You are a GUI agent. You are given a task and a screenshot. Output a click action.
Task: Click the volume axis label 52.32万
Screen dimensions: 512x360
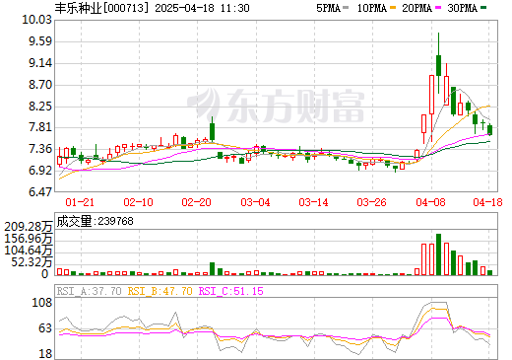pos(32,262)
